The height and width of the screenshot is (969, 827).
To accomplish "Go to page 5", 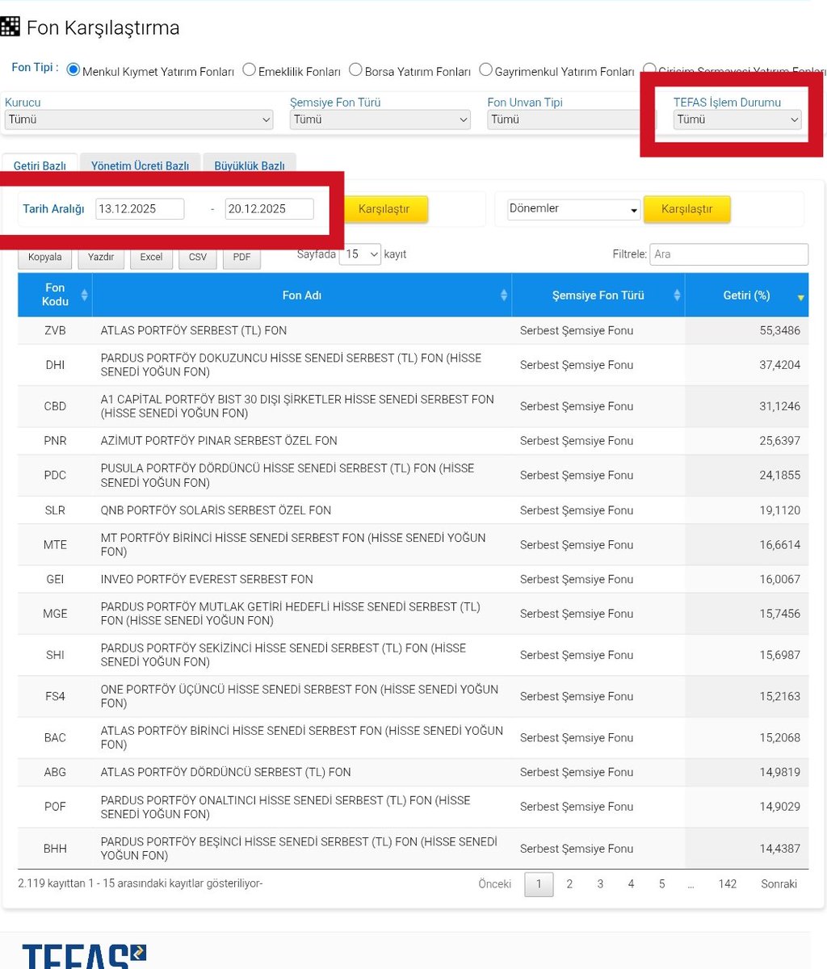I will click(661, 884).
